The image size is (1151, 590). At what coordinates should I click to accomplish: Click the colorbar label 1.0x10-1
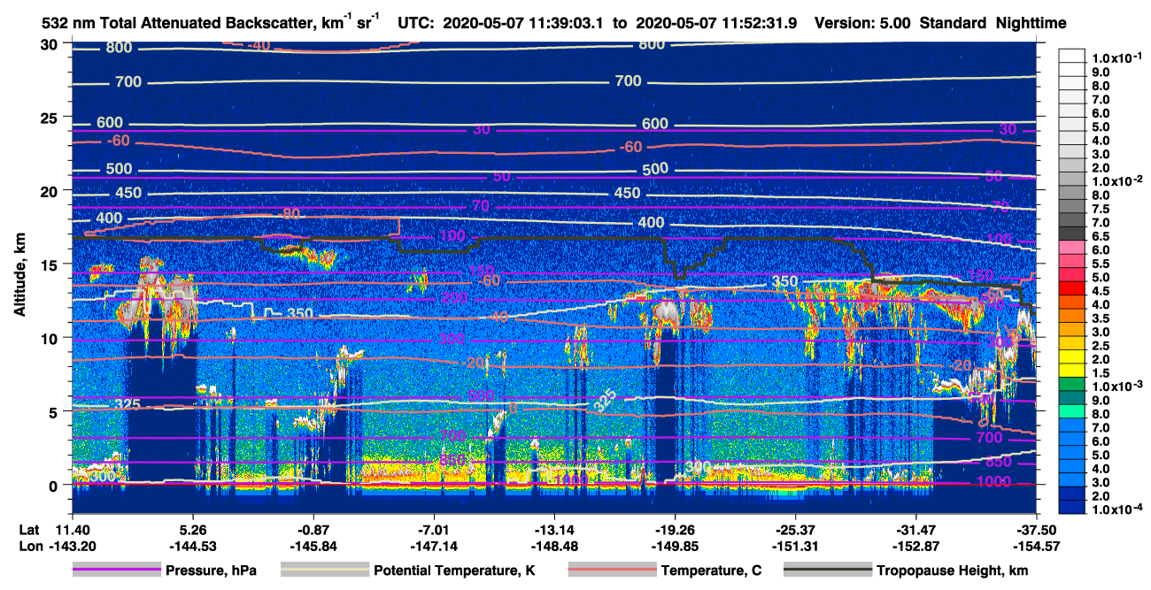(1117, 57)
